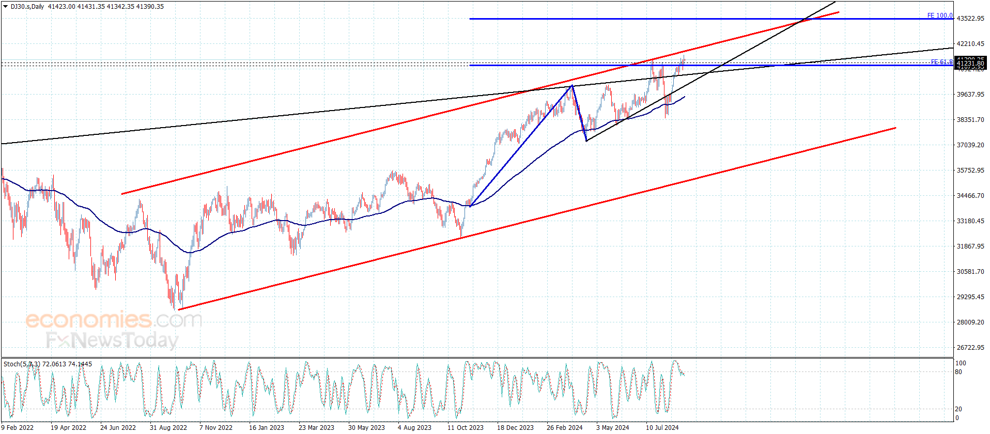
Task: Click the 26 Feb 2024 date label
Action: [565, 428]
